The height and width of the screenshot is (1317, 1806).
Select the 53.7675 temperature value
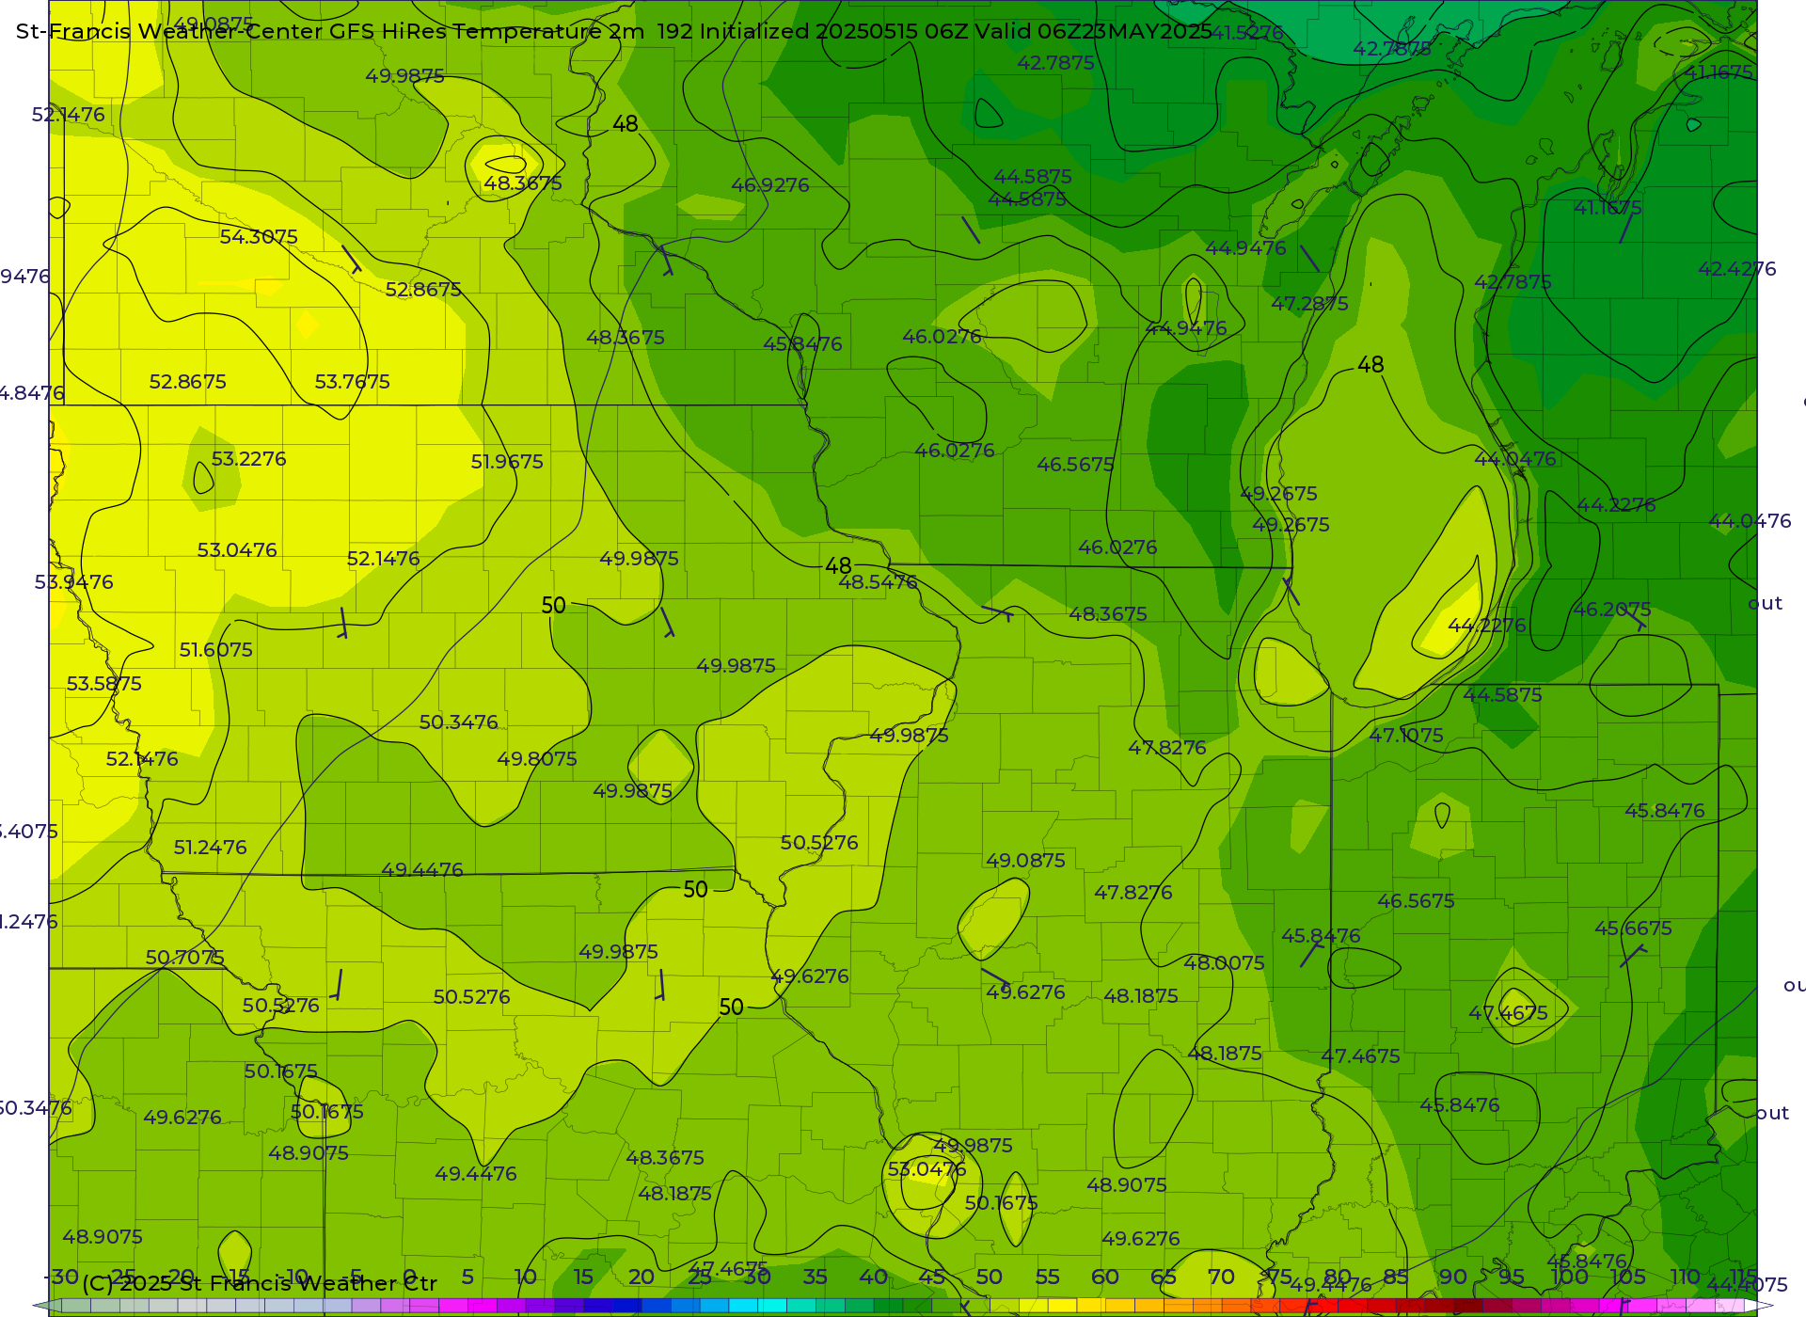[x=352, y=382]
